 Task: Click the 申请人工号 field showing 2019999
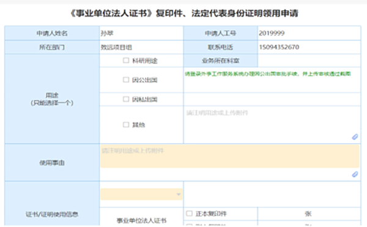coord(309,33)
